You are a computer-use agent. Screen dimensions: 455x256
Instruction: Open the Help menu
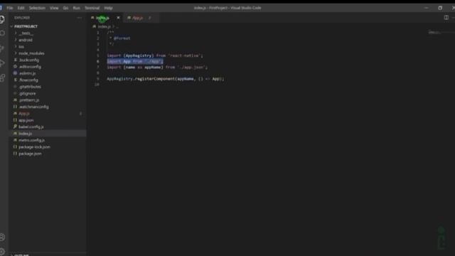point(108,8)
